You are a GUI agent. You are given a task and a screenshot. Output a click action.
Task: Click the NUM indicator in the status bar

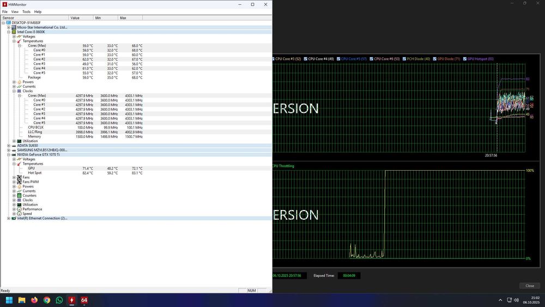[252, 290]
